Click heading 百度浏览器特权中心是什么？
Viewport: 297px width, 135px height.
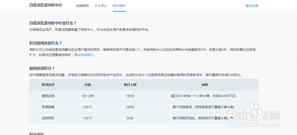pyautogui.click(x=53, y=23)
